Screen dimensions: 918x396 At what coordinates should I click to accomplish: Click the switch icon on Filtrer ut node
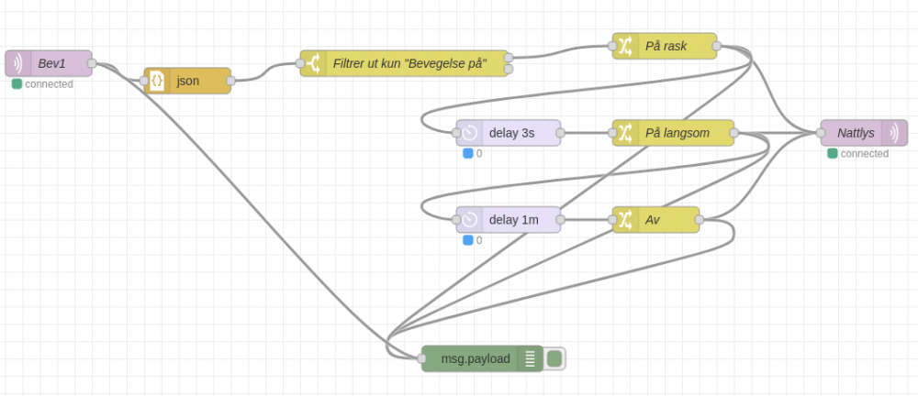[x=313, y=63]
